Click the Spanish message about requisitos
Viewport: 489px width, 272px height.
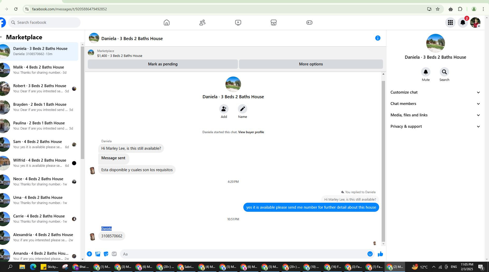[x=137, y=170]
